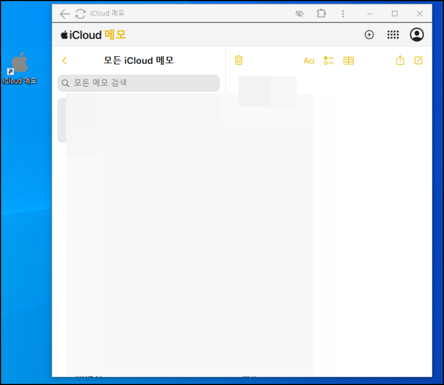Open the extensions puzzle icon
Screen dimensions: 444x385
321,13
